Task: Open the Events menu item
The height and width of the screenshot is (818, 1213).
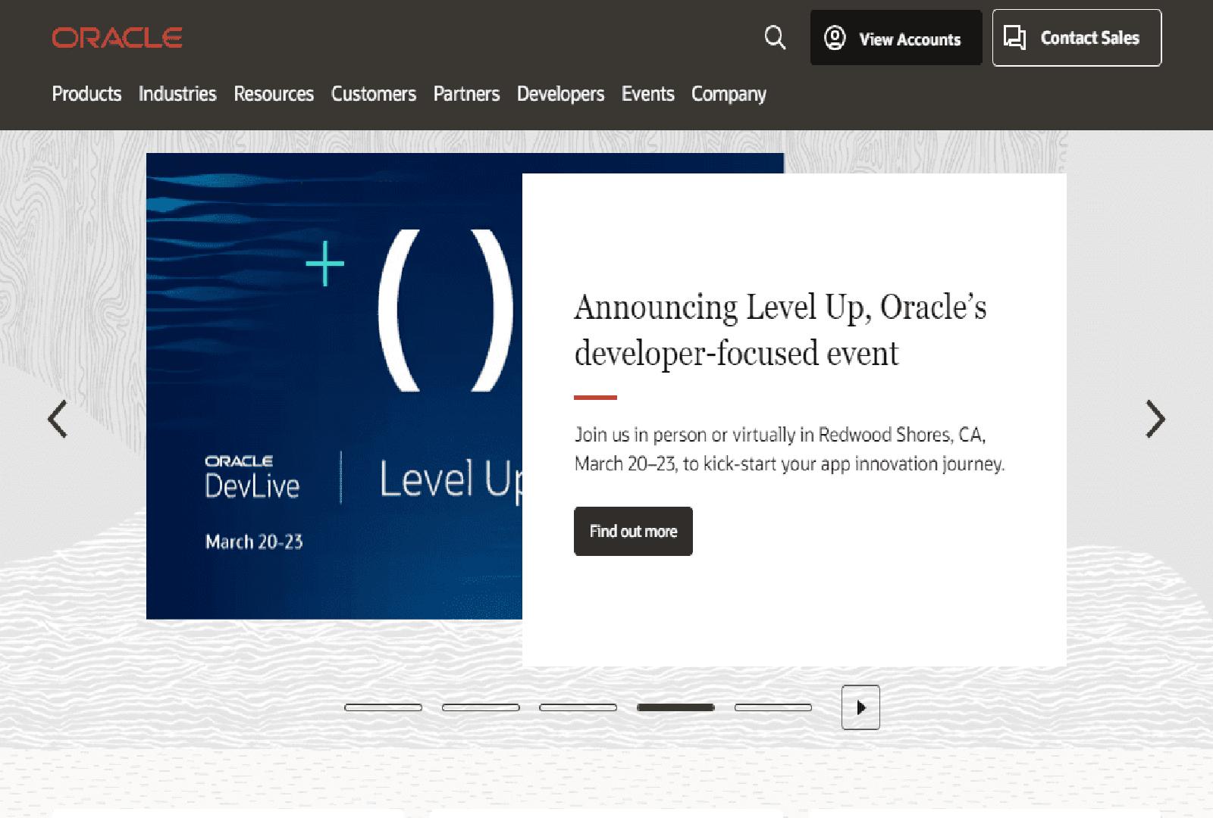Action: (647, 94)
